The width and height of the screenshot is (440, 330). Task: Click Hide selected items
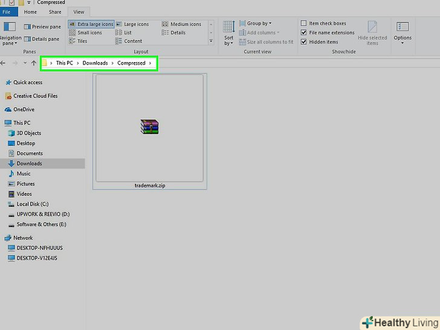tap(372, 33)
